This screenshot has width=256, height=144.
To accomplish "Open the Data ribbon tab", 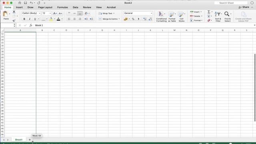I will (x=76, y=7).
